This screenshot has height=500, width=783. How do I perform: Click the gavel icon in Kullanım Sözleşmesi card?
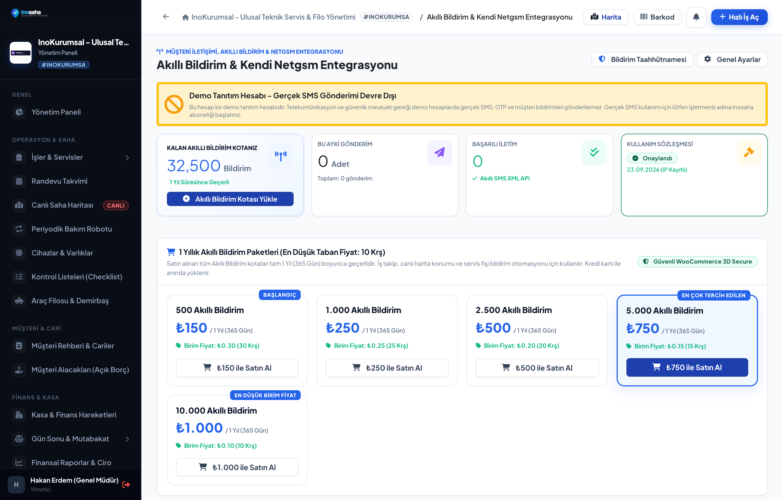click(x=748, y=152)
